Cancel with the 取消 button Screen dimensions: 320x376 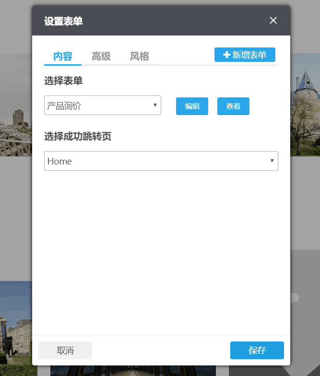[65, 351]
